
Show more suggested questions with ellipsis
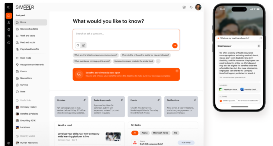pyautogui.click(x=158, y=61)
